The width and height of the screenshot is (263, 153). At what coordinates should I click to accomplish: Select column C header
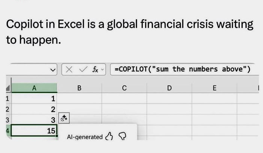[x=124, y=88]
